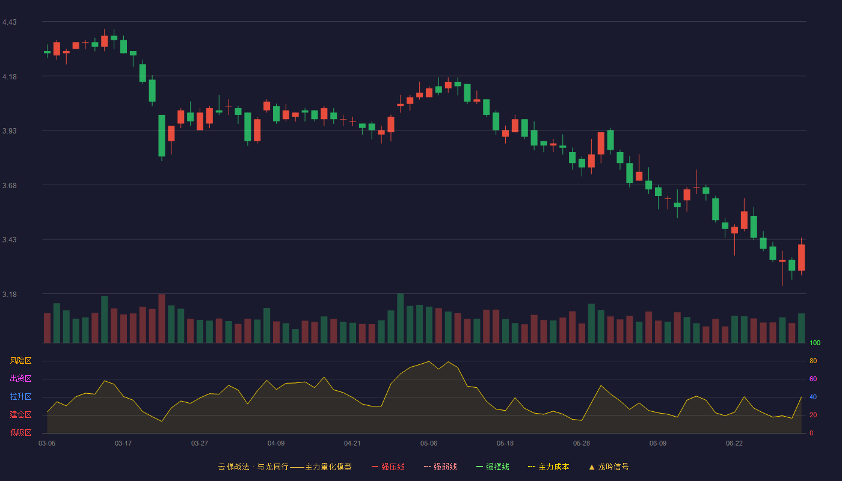The height and width of the screenshot is (481, 842).
Task: Click the 3.43 price axis label
Action: (x=10, y=240)
